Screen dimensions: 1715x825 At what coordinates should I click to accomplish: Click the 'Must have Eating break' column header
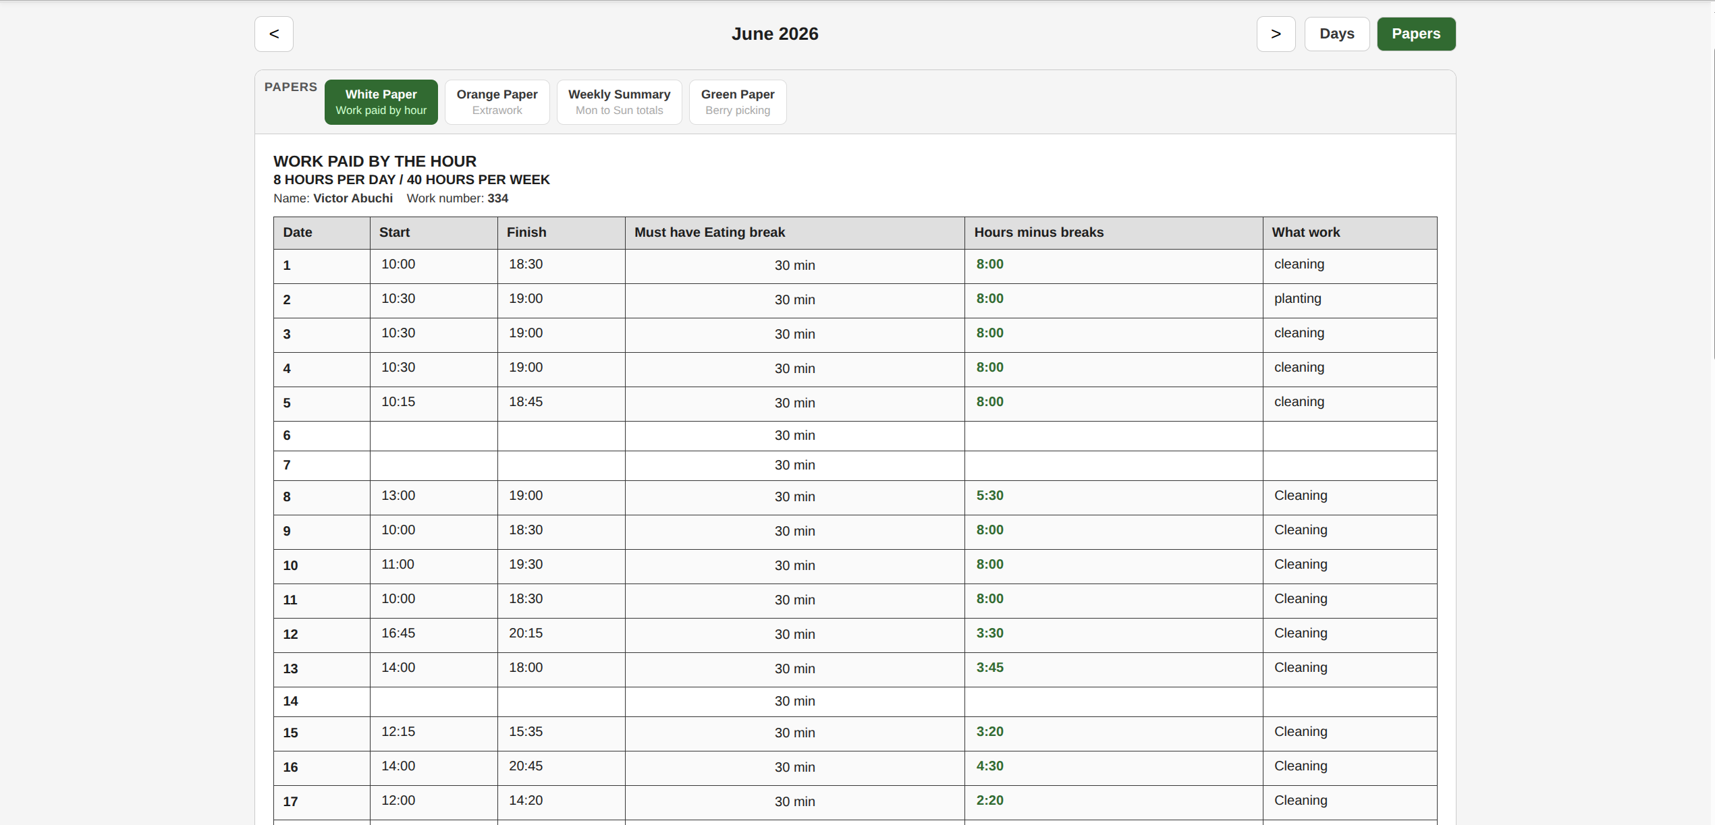794,233
